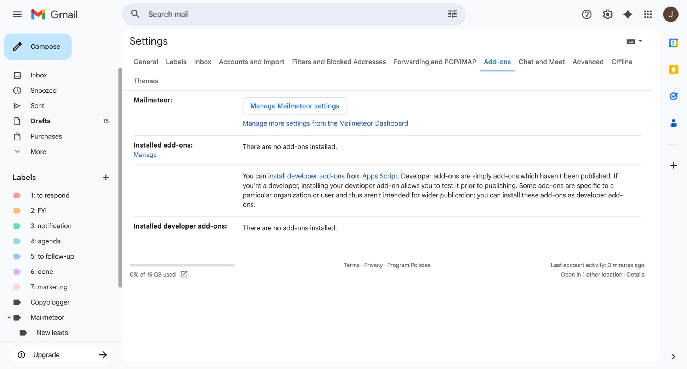Screen dimensions: 687x369
Task: Open quick settings gear
Action: [x=607, y=14]
